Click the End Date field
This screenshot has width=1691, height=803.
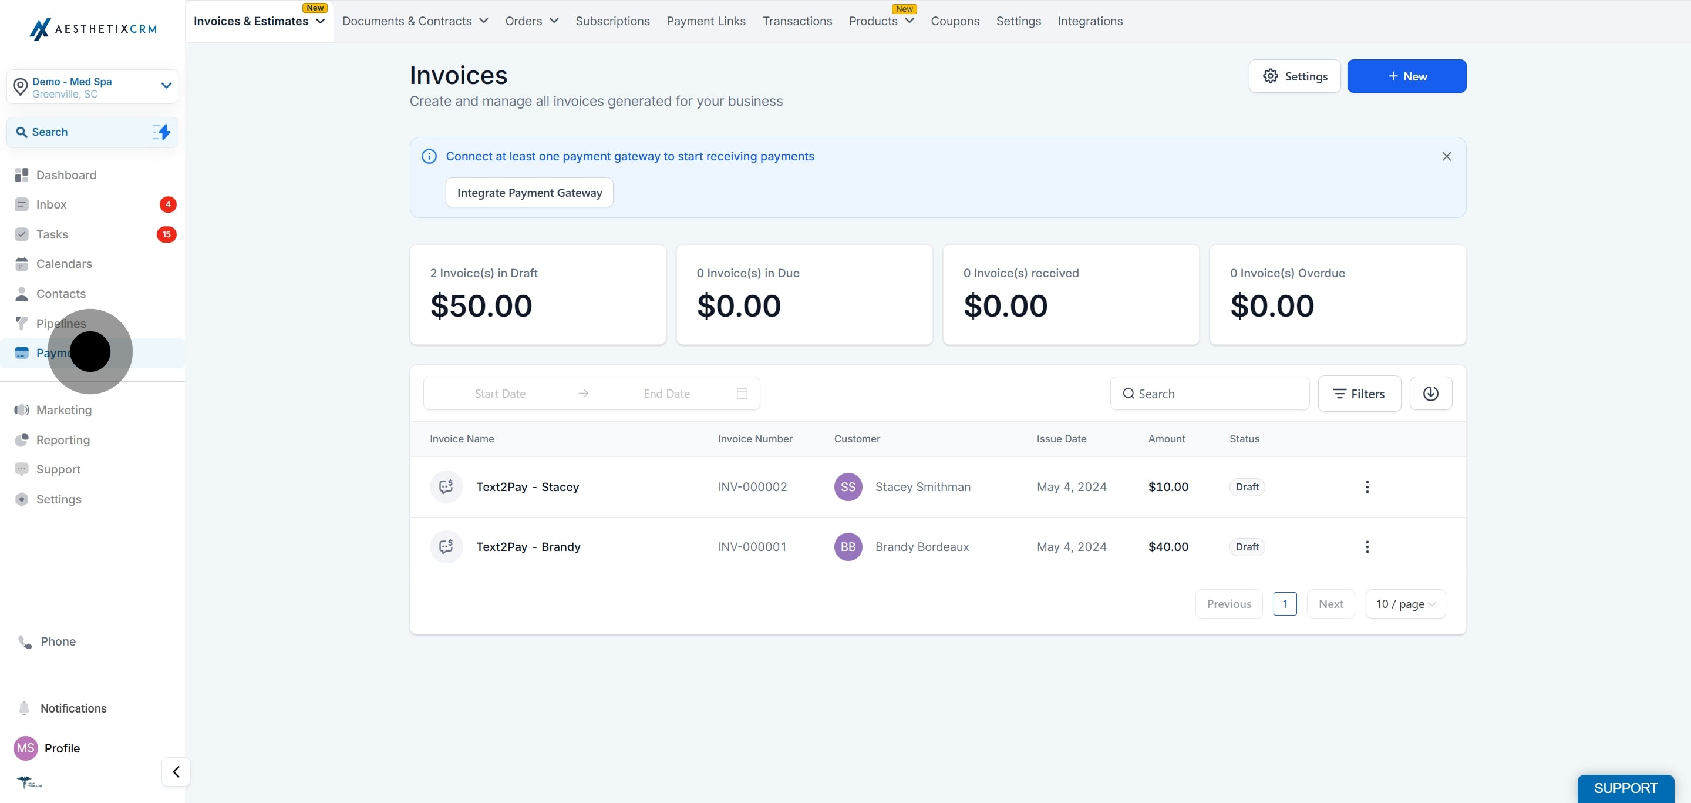click(x=666, y=394)
